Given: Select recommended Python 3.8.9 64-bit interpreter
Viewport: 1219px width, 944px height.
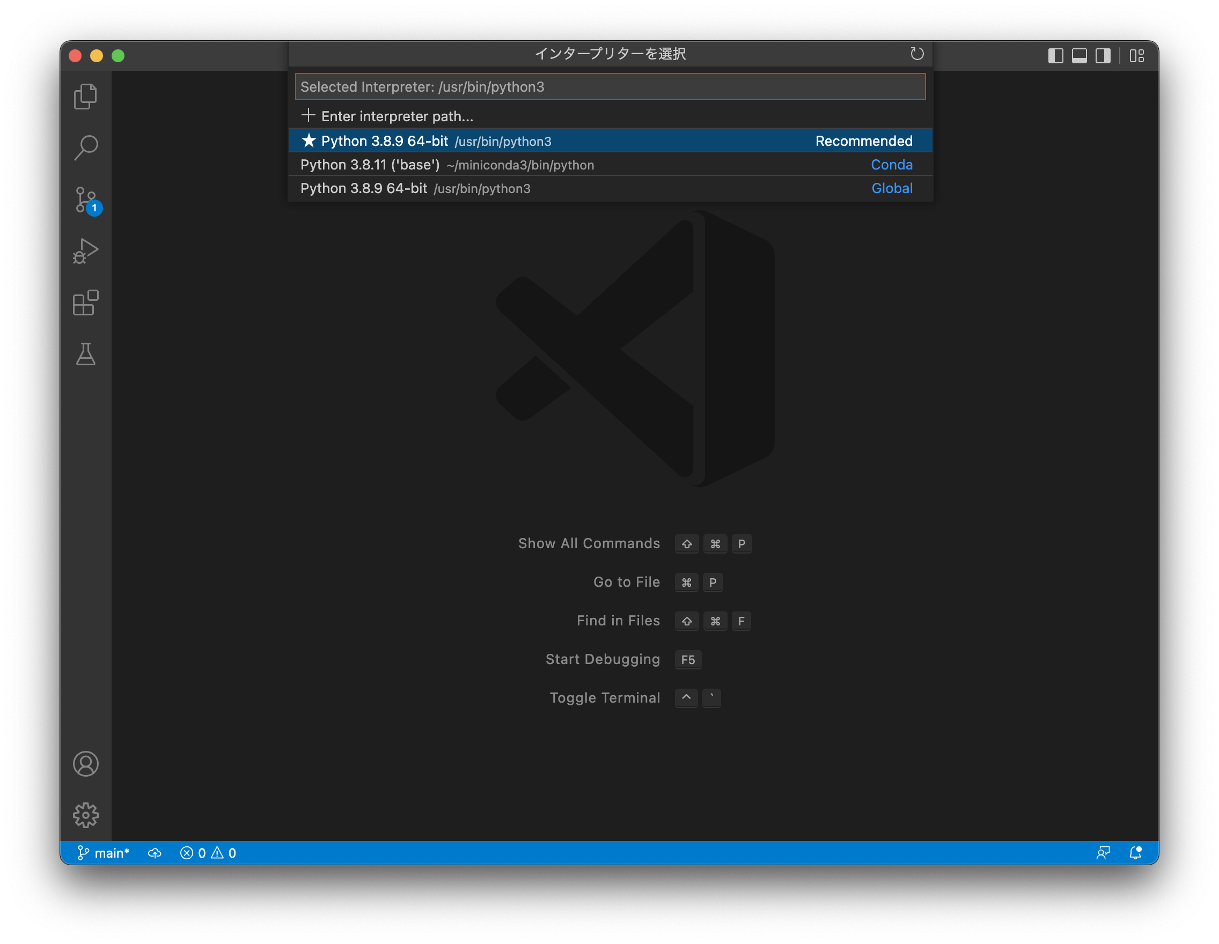Looking at the screenshot, I should [x=610, y=141].
